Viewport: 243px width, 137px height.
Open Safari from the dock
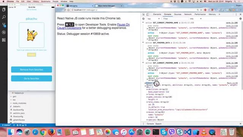click(35, 132)
